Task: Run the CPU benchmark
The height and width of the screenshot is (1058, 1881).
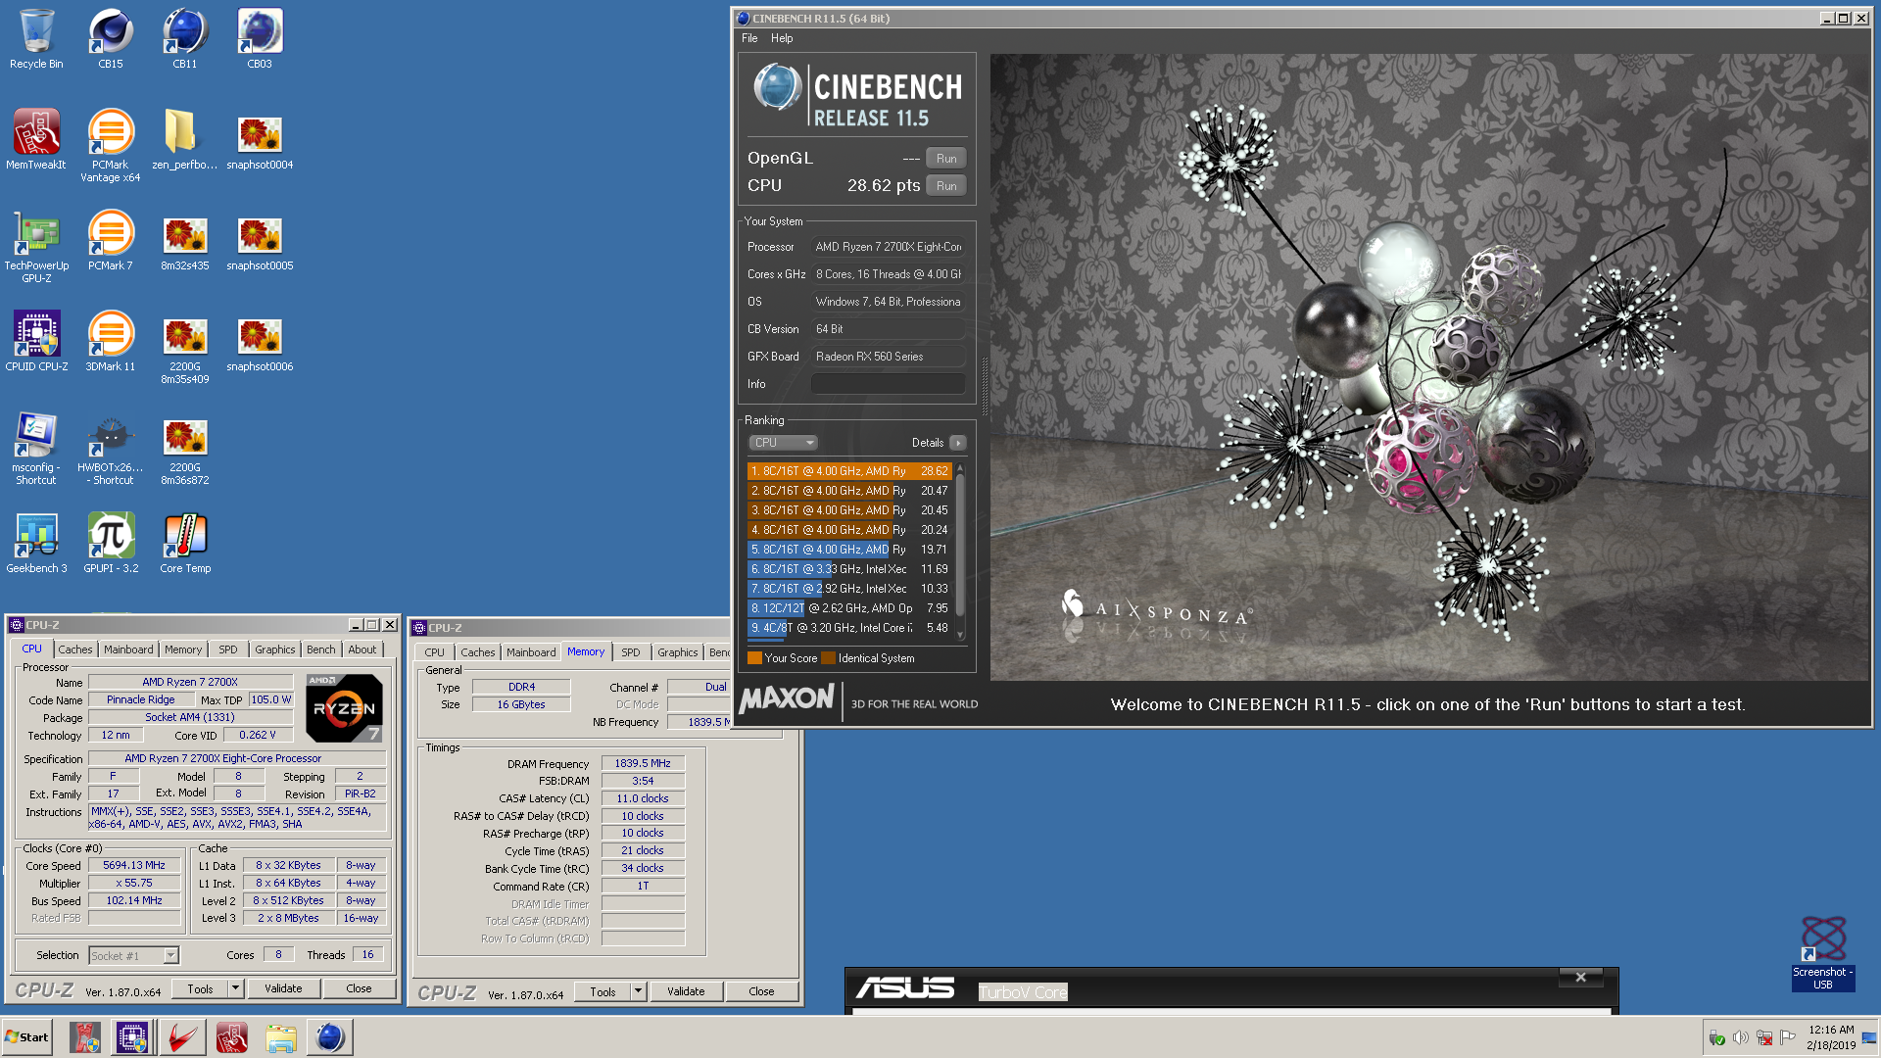Action: pos(946,185)
